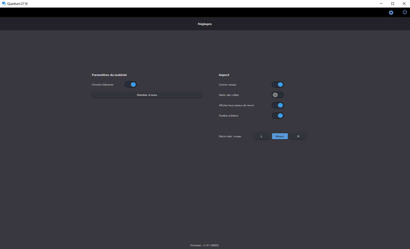Click the Fenêtre d'édition label
The width and height of the screenshot is (410, 249).
(228, 116)
